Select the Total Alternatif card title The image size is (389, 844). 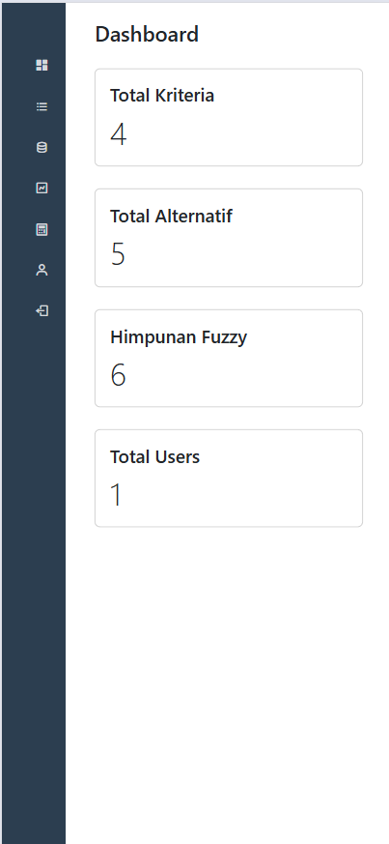[x=172, y=217]
